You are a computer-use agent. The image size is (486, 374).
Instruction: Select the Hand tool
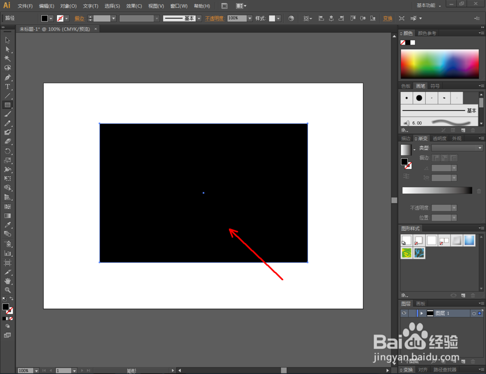[7, 281]
